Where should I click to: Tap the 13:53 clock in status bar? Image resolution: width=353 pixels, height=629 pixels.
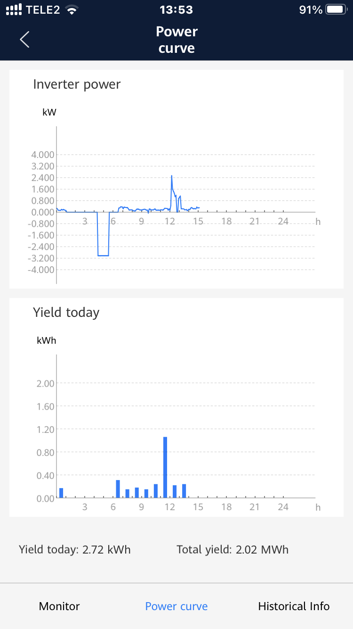(x=176, y=10)
